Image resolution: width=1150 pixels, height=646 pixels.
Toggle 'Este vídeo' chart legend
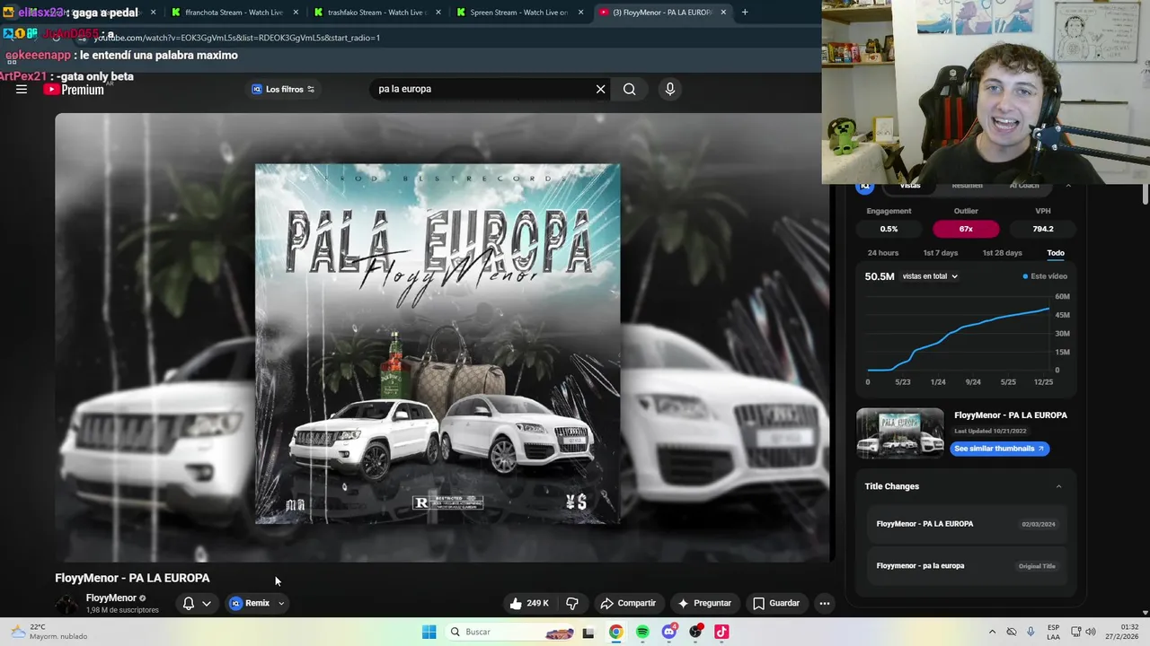point(1045,276)
